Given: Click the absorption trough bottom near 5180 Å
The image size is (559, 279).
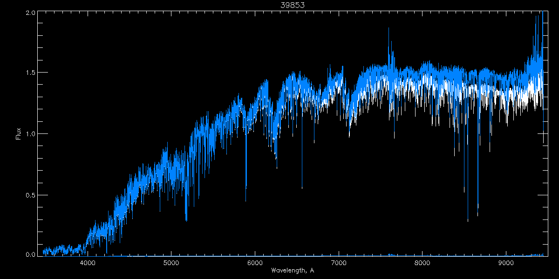Looking at the screenshot, I should [186, 219].
